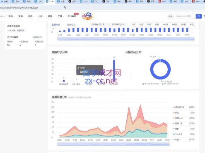Select the 30天 range button
Image resolution: width=205 pixels, height=153 pixels.
tap(149, 24)
